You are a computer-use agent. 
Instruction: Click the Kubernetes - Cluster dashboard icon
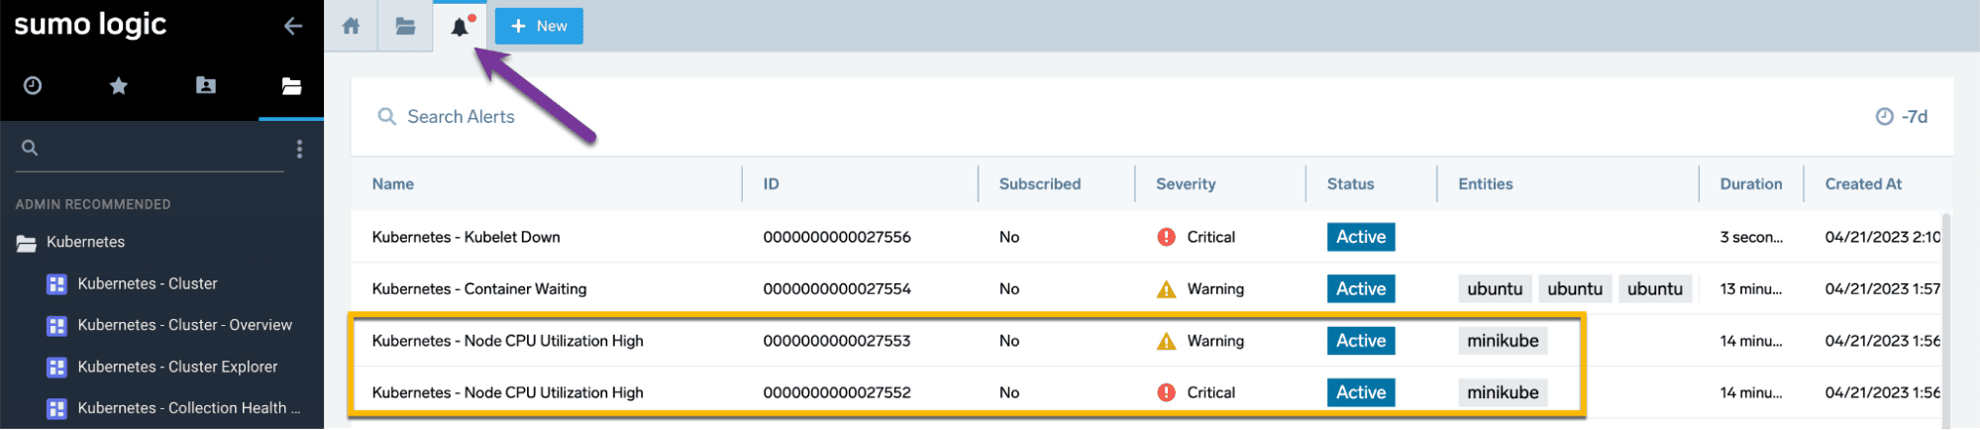point(57,284)
